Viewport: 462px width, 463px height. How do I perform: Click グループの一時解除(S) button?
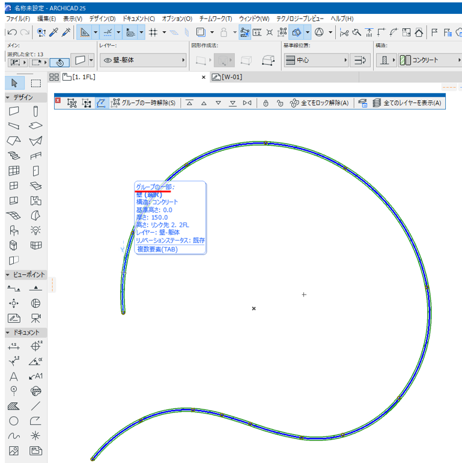click(143, 103)
